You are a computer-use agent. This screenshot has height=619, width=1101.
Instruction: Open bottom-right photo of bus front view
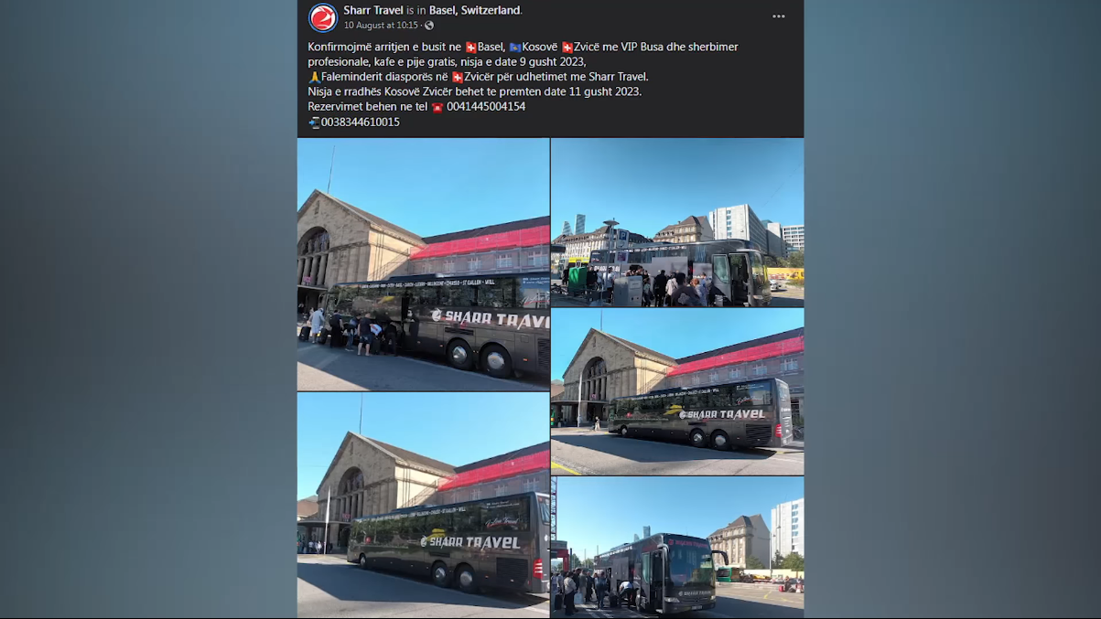pos(677,548)
